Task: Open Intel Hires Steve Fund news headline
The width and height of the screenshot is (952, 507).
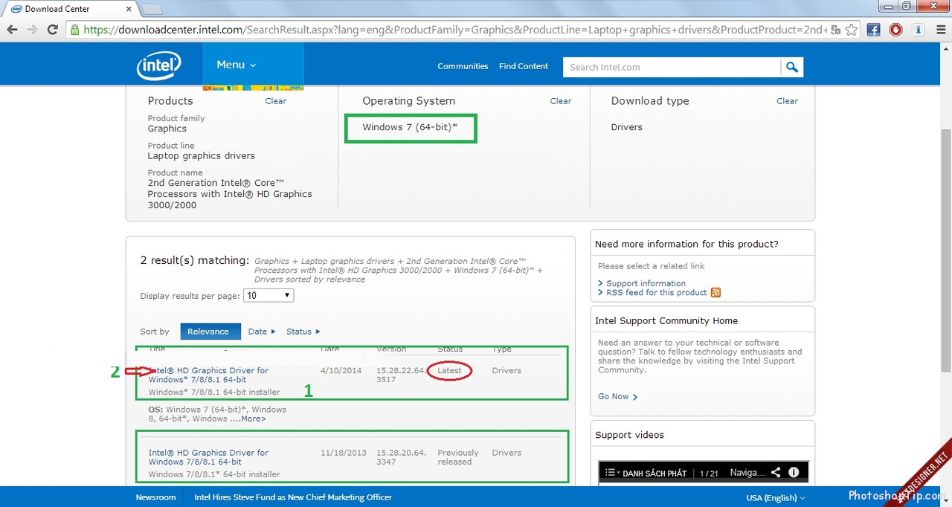Action: tap(293, 497)
